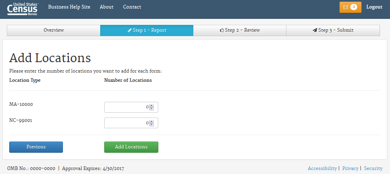
Task: Log out using the Logout link
Action: (374, 7)
